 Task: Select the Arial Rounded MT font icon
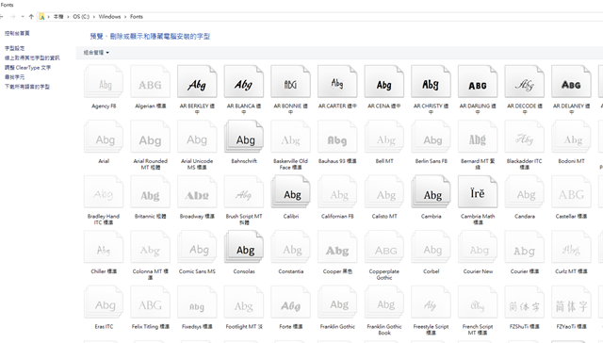151,137
